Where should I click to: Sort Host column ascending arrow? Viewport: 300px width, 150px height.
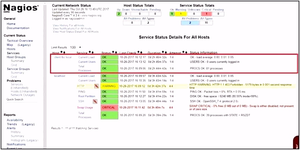[61, 52]
